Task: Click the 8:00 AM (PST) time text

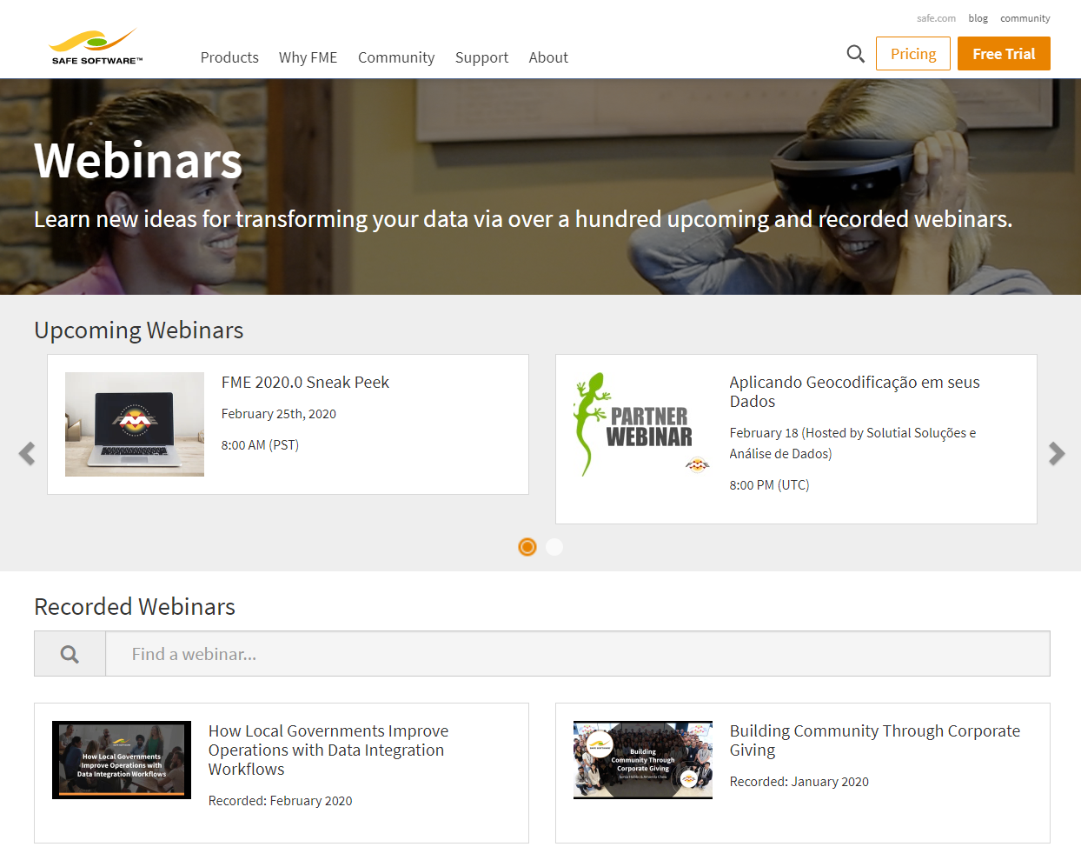Action: coord(260,445)
